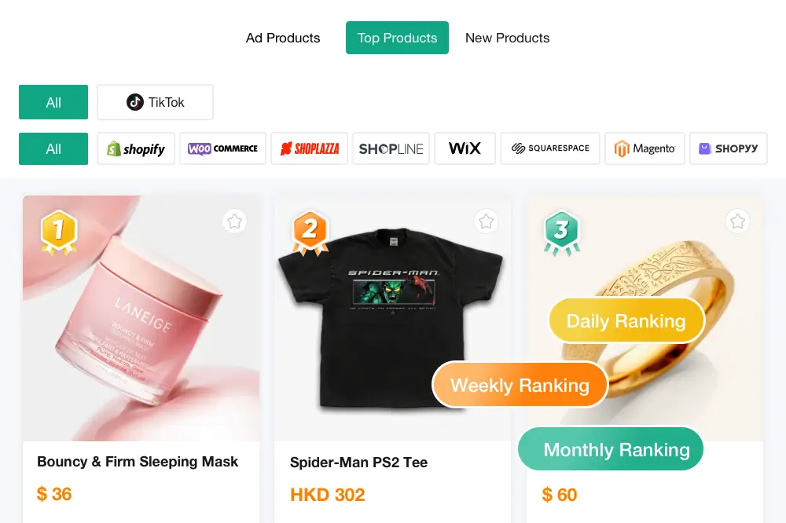
Task: Select the Squarespace platform filter
Action: pyautogui.click(x=550, y=148)
